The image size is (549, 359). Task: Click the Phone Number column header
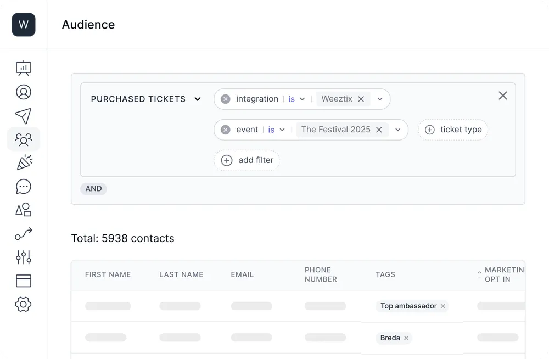point(321,274)
